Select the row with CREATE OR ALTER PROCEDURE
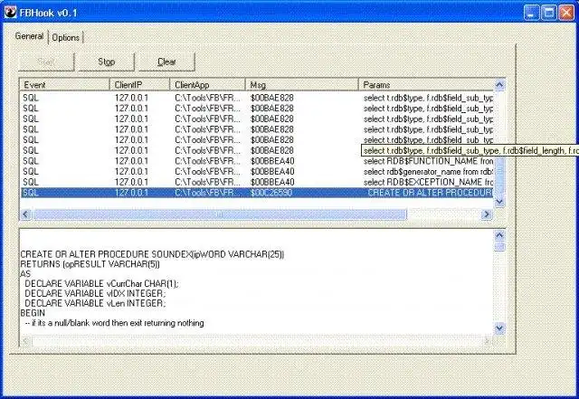579x399 pixels. pos(257,193)
